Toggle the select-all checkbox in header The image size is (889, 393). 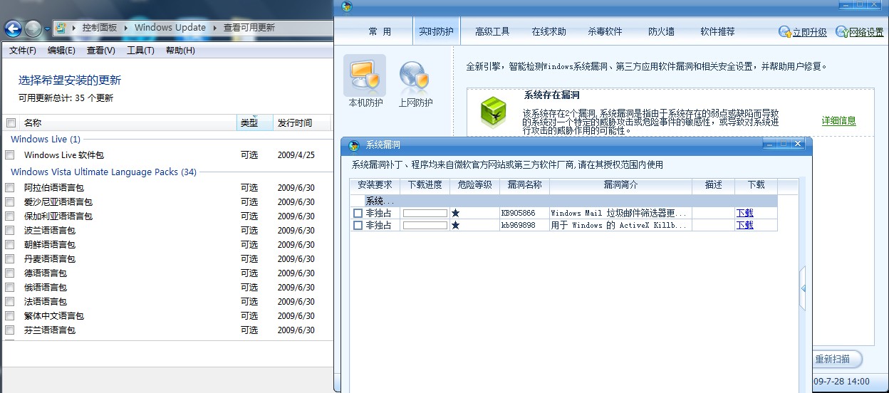[10, 122]
